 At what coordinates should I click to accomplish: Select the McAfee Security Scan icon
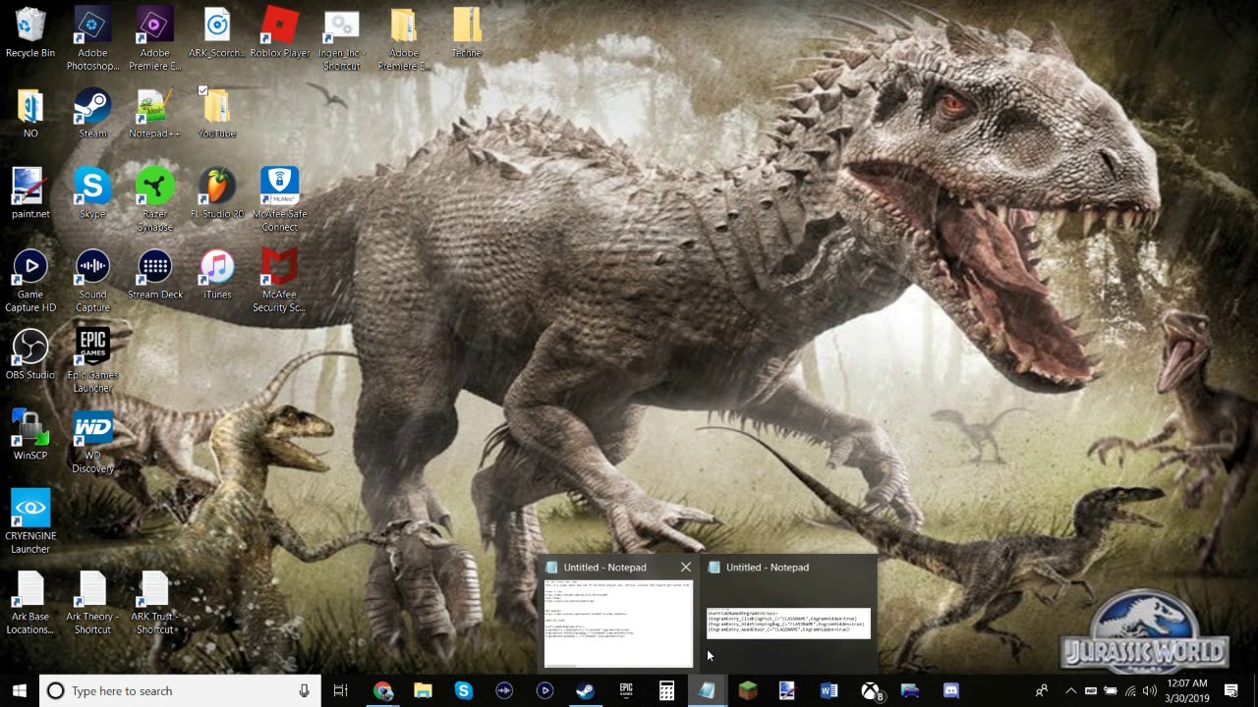point(280,281)
